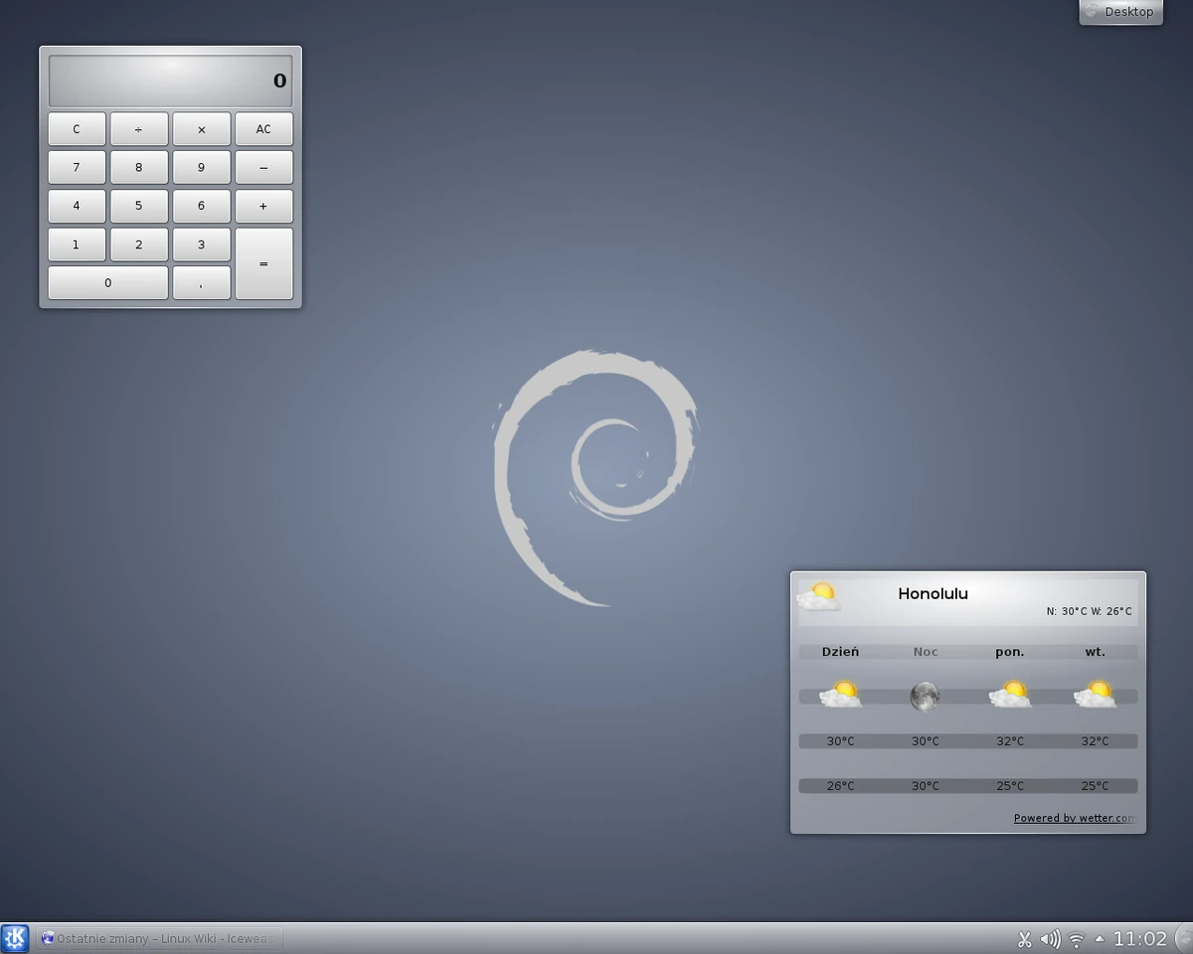
Task: Open the calendar by clicking 11:02
Action: [x=1139, y=938]
